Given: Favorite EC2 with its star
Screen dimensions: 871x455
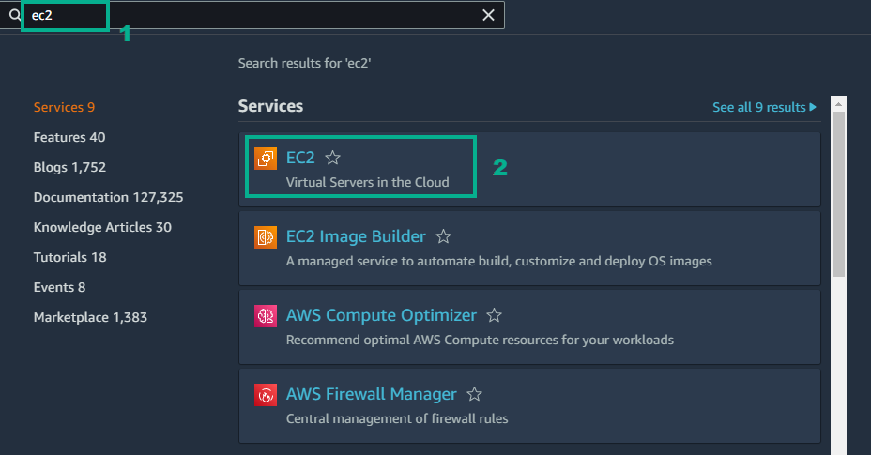Looking at the screenshot, I should point(333,158).
